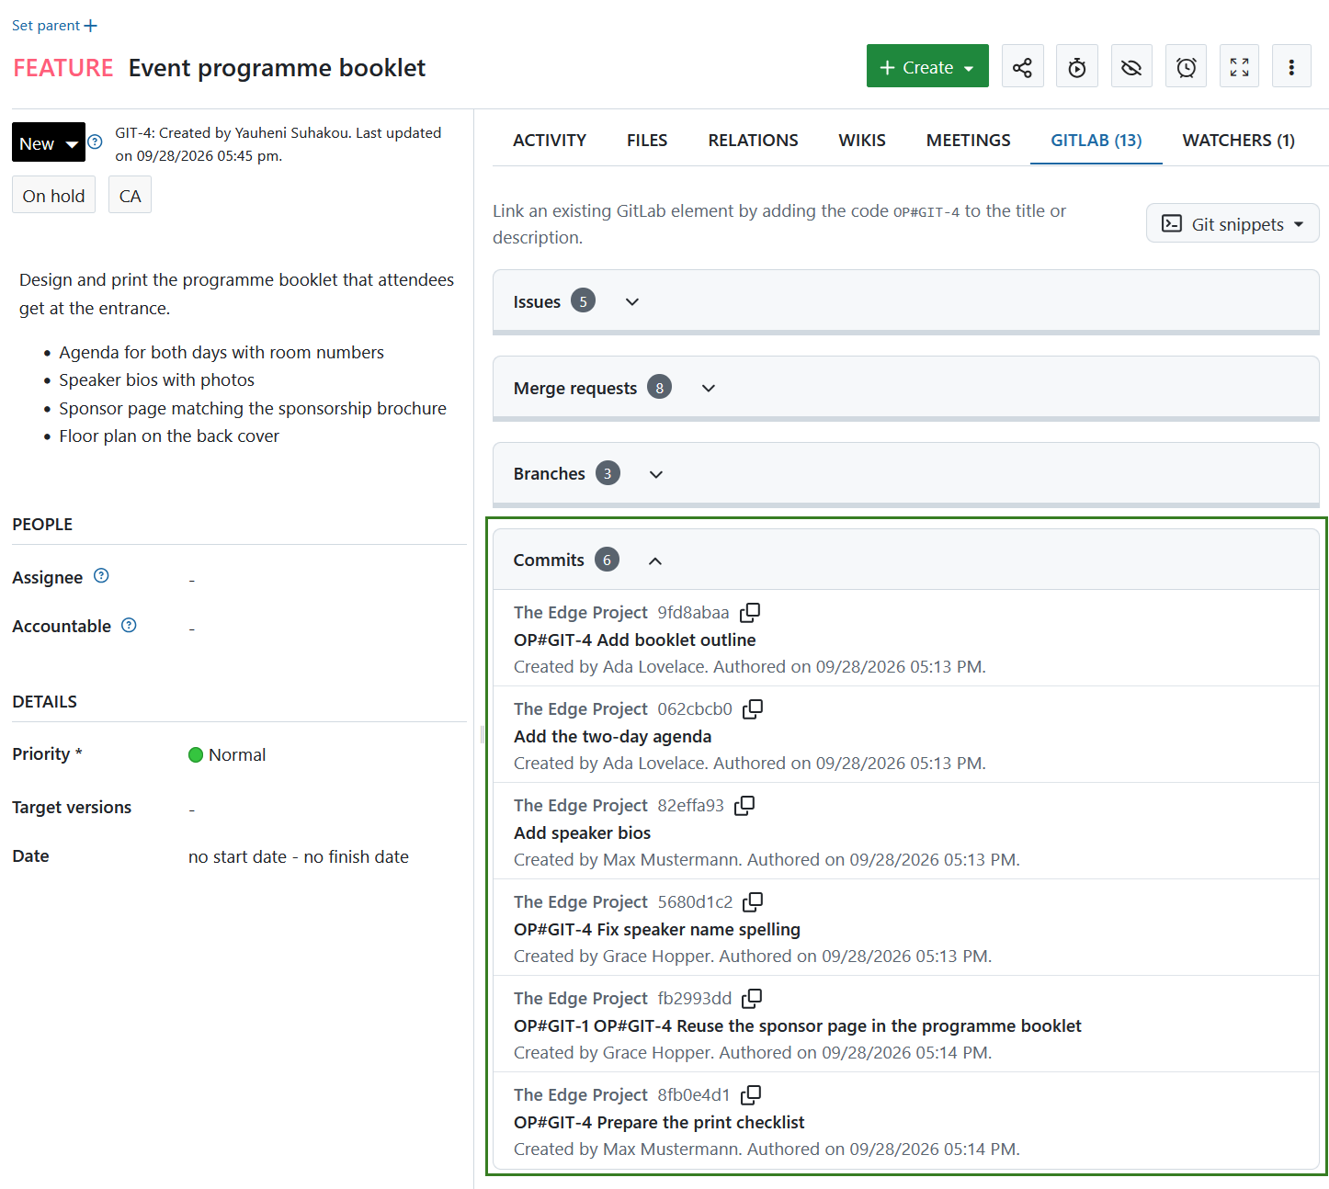The image size is (1329, 1189).
Task: Expand the Branches section
Action: pos(655,474)
